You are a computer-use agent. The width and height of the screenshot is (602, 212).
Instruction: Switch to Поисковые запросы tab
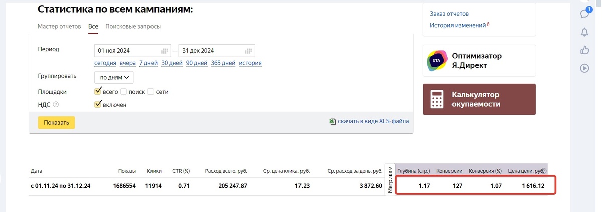(x=133, y=26)
